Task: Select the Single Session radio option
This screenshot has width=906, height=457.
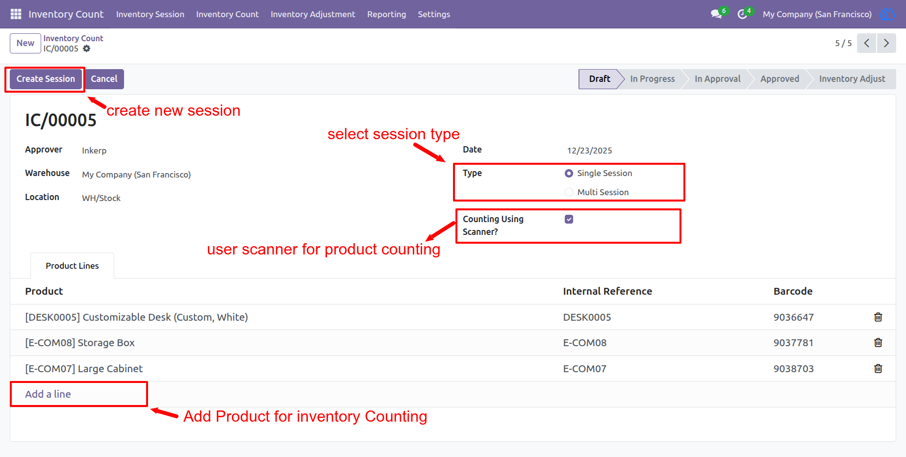Action: pyautogui.click(x=569, y=173)
